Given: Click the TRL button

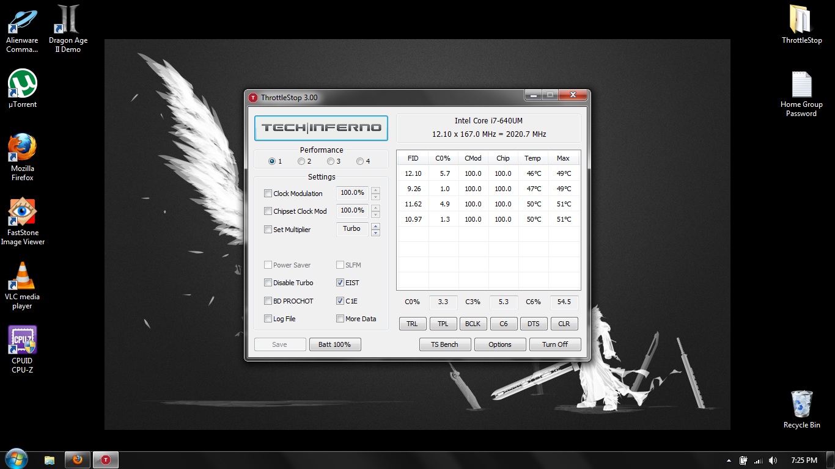Looking at the screenshot, I should (x=413, y=324).
